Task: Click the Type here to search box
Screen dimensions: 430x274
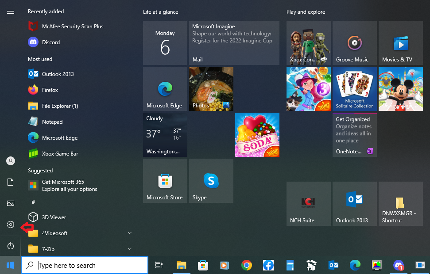Action: pos(85,265)
